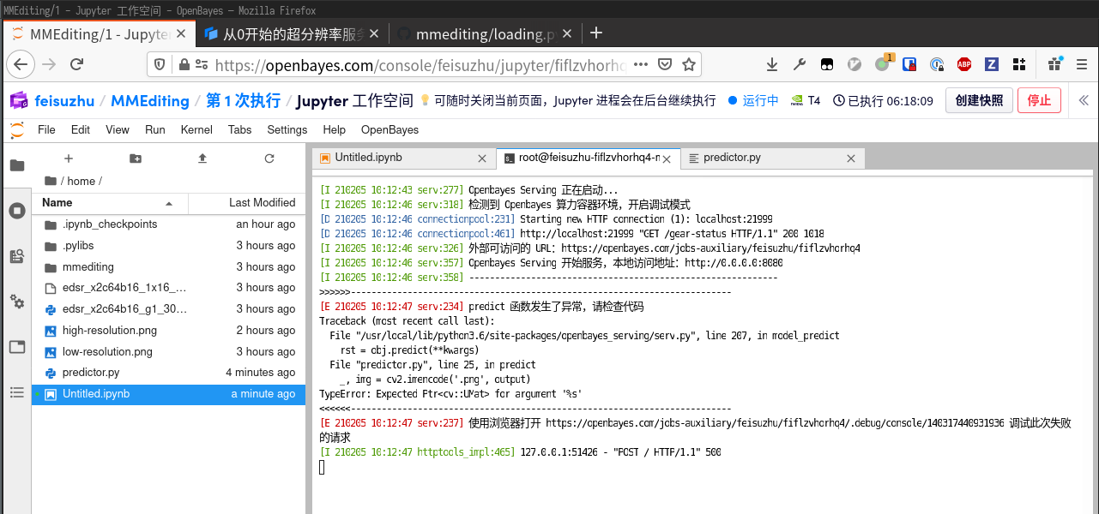Open the running terminals and kernels panel

click(x=17, y=211)
